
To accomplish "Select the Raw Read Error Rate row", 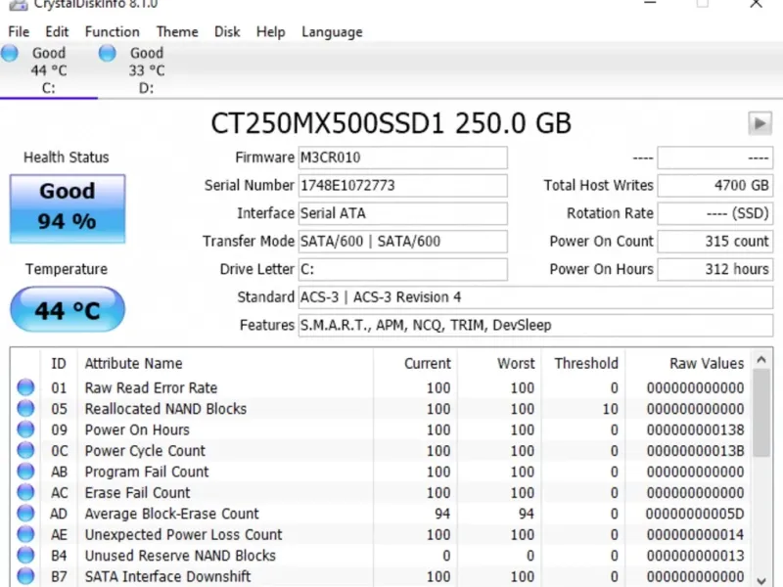I will (x=381, y=387).
